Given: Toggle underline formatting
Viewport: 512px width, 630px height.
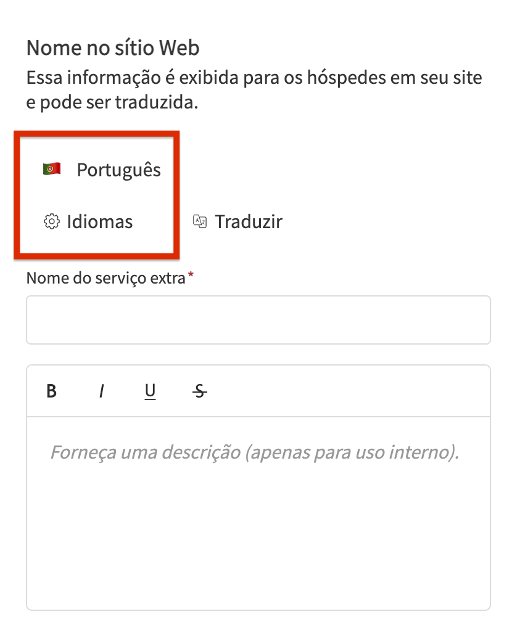Looking at the screenshot, I should click(150, 391).
